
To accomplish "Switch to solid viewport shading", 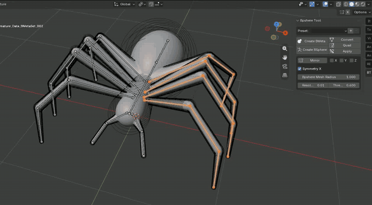I will pyautogui.click(x=352, y=4).
